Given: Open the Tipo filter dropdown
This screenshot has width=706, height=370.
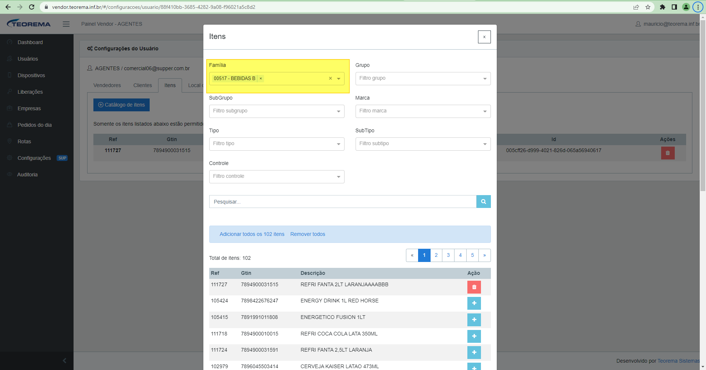Looking at the screenshot, I should [277, 144].
